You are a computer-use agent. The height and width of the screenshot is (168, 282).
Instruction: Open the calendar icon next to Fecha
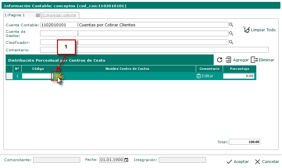[x=127, y=160]
